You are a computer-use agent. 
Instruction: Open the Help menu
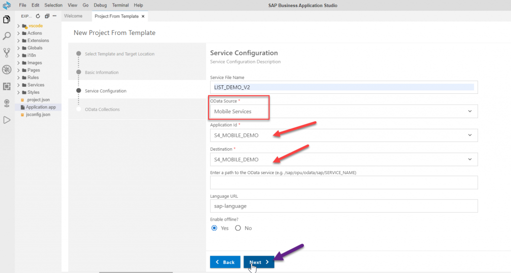click(x=138, y=5)
